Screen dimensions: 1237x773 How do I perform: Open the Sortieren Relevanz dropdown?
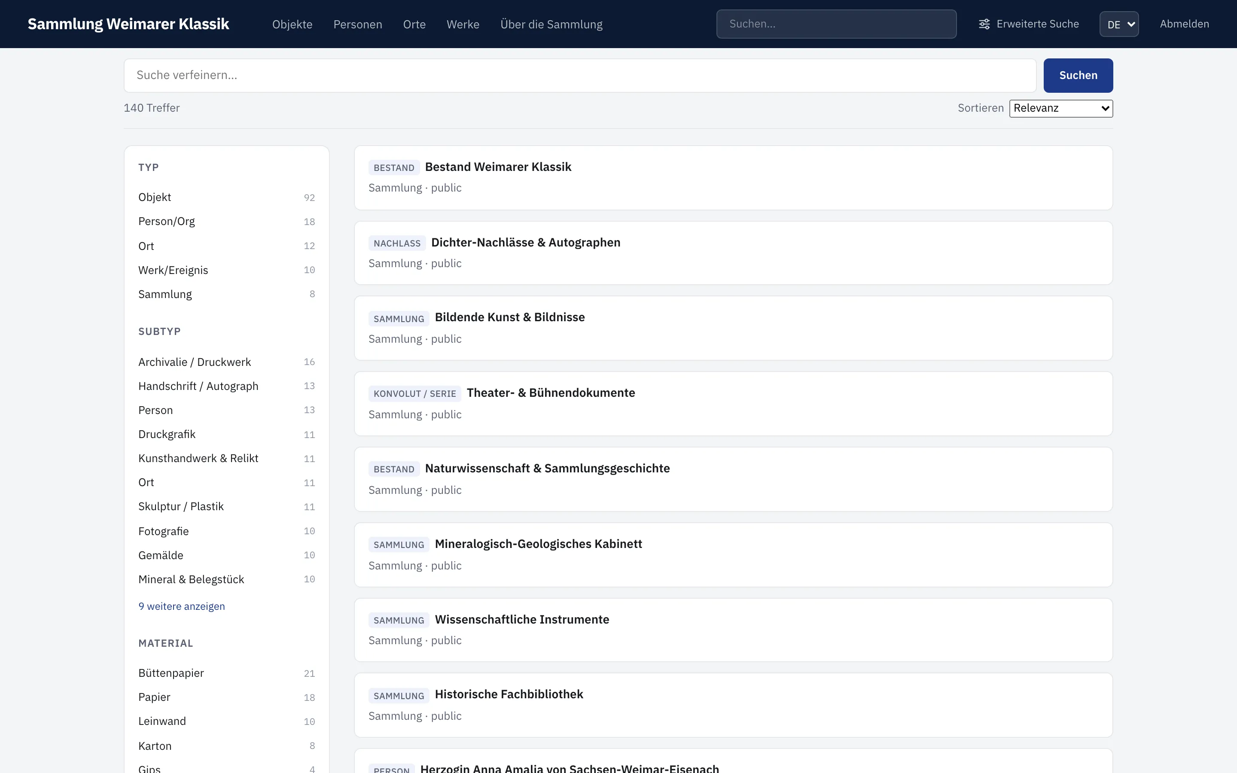(1060, 108)
